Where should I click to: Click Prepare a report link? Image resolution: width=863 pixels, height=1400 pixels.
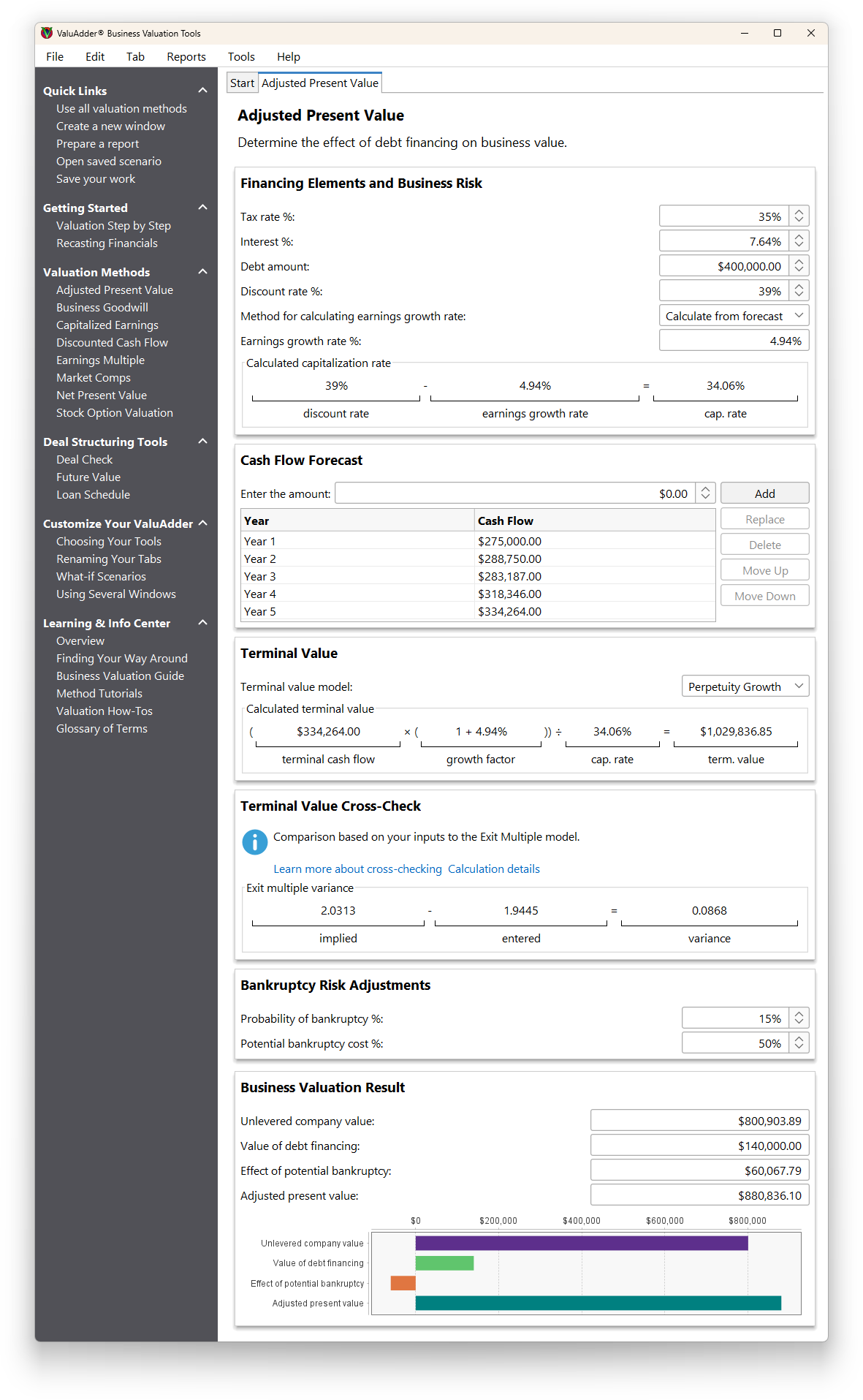click(x=97, y=143)
